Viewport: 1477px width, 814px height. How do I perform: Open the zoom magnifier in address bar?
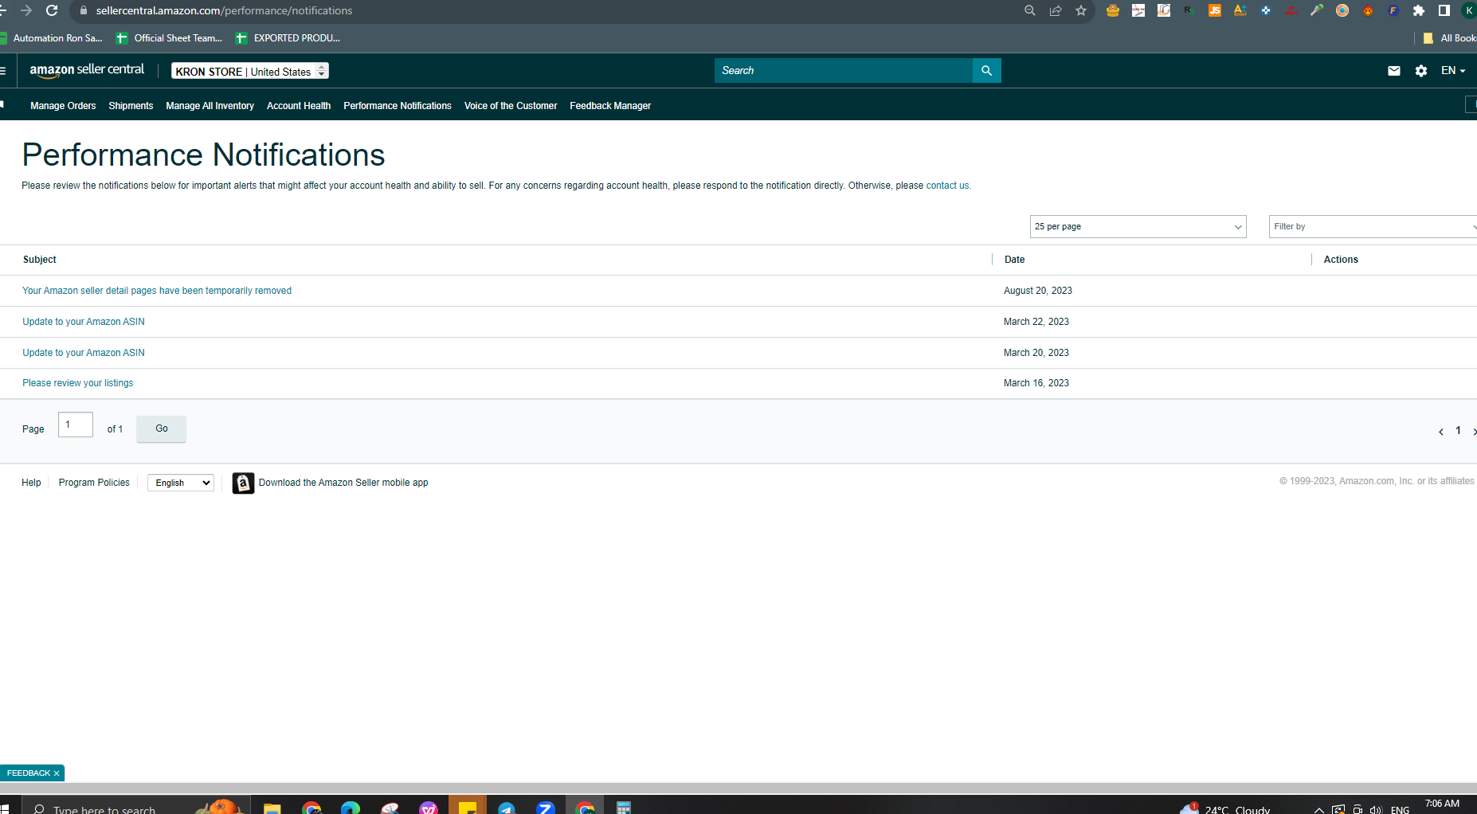click(x=1030, y=10)
